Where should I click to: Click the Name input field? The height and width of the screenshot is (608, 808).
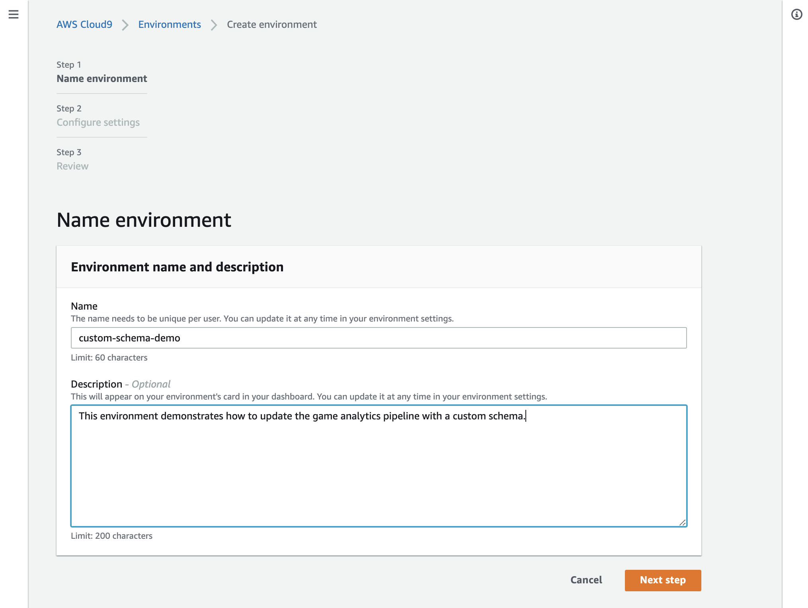pos(379,338)
